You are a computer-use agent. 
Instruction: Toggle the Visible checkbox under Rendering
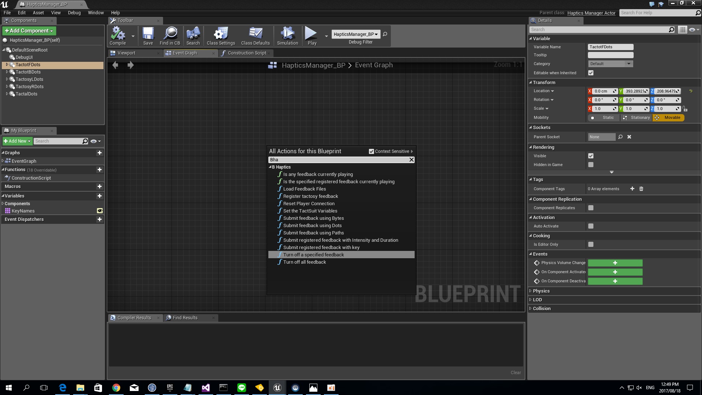tap(590, 156)
